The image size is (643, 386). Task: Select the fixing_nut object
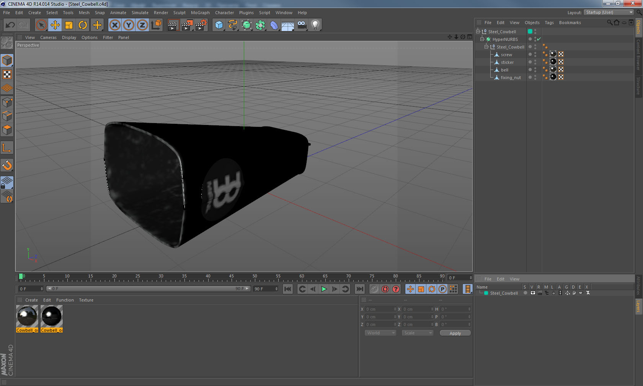coord(511,78)
